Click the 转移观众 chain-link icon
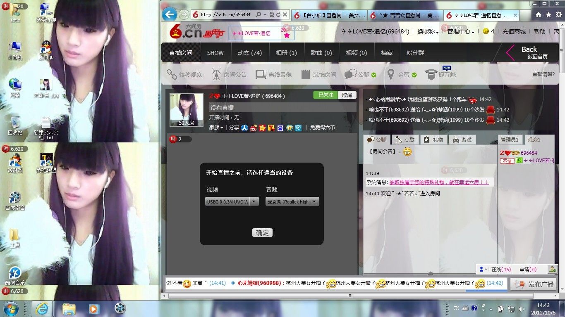The height and width of the screenshot is (317, 565). (x=172, y=74)
